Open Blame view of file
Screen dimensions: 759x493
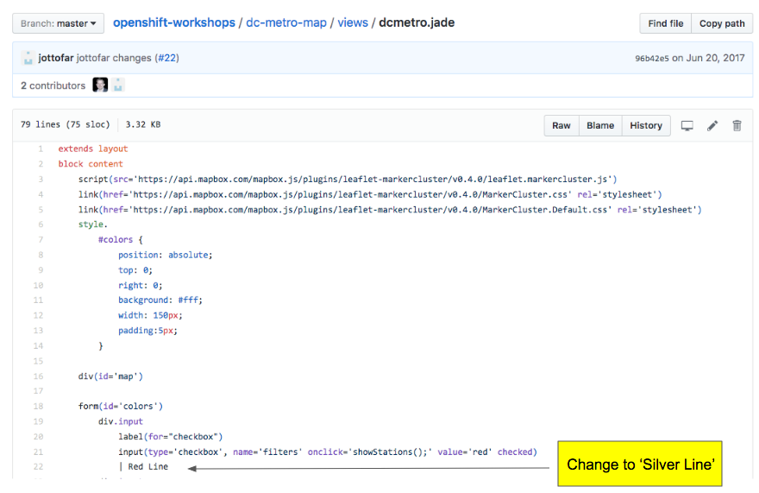(x=600, y=126)
